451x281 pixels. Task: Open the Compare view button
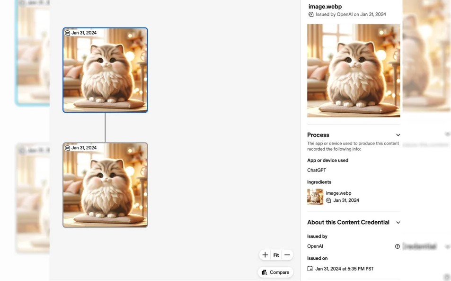pyautogui.click(x=275, y=272)
